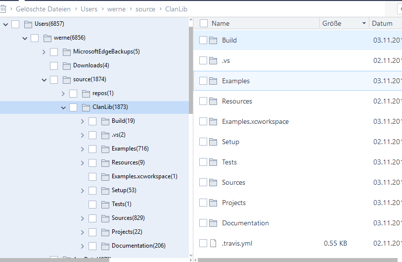Click the .travis.yml file icon
The height and width of the screenshot is (262, 402).
coord(213,243)
